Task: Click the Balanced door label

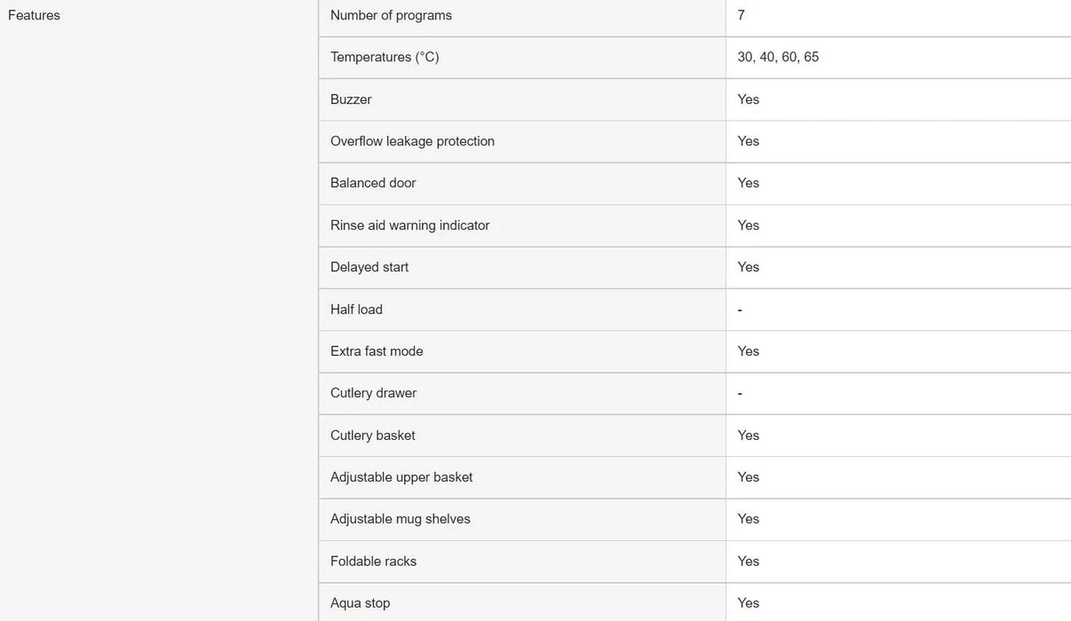Action: coord(373,183)
